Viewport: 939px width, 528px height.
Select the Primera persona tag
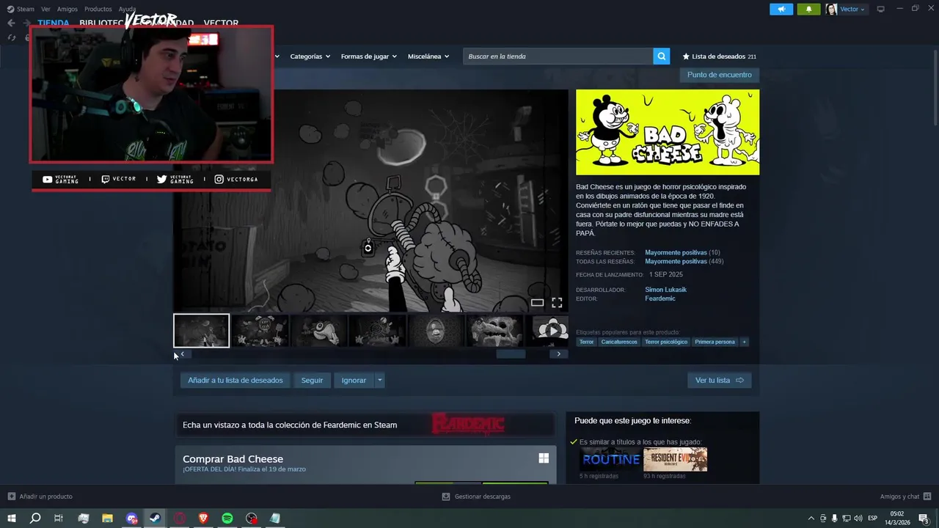pyautogui.click(x=715, y=342)
